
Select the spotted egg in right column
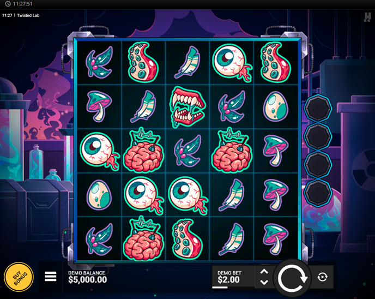pos(275,106)
